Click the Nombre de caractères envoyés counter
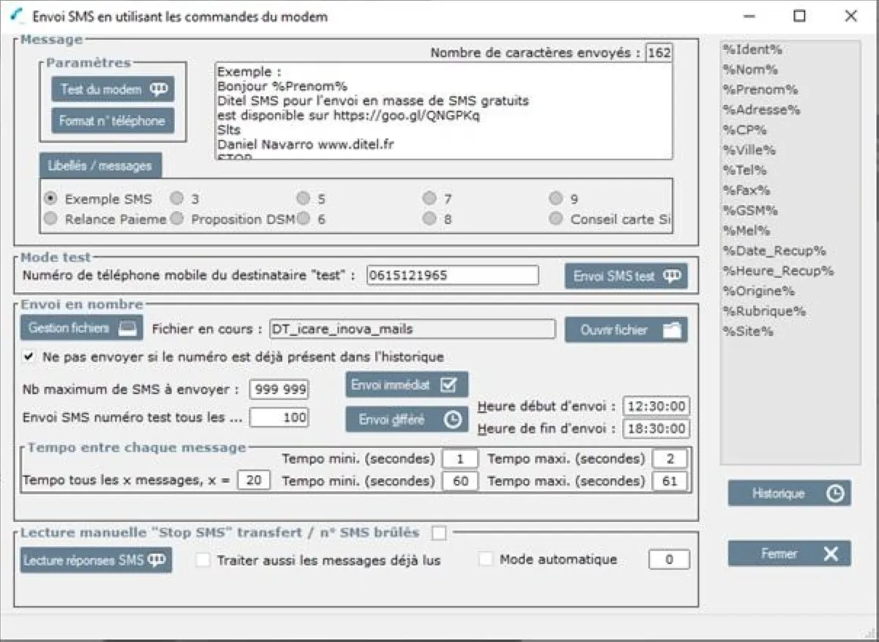 coord(659,53)
